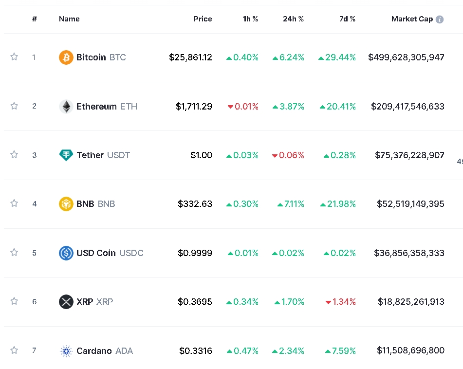The image size is (463, 369).
Task: Open the Market Cap info tooltip icon
Action: [440, 19]
